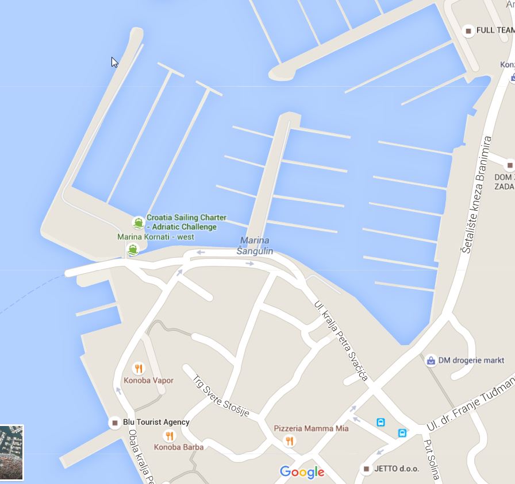Open the Pizzeria Mamma Mia restaurant marker
The height and width of the screenshot is (484, 515).
tap(289, 441)
